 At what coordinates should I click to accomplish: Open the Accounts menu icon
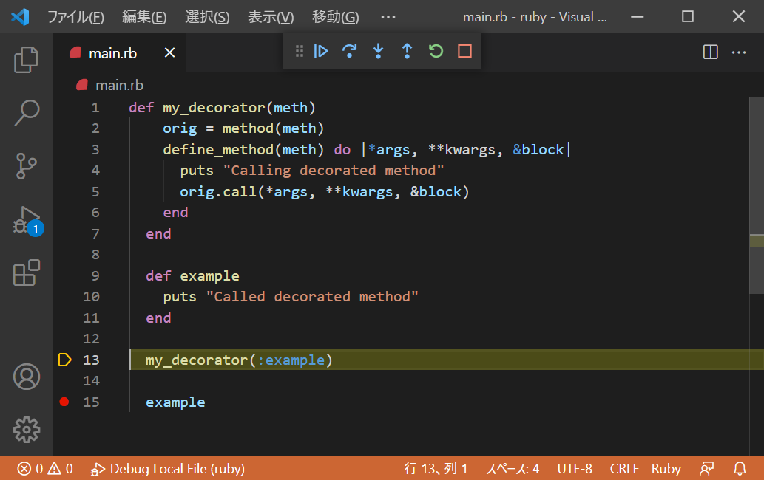coord(27,377)
